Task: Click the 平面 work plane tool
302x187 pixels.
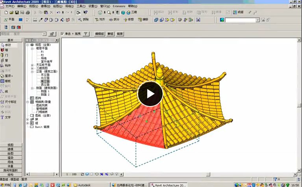Action: point(9,20)
